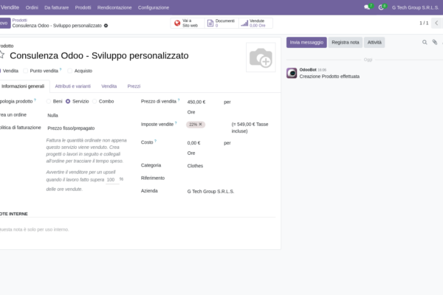Open the Rendicontazione menu
The height and width of the screenshot is (295, 443).
(x=114, y=7)
